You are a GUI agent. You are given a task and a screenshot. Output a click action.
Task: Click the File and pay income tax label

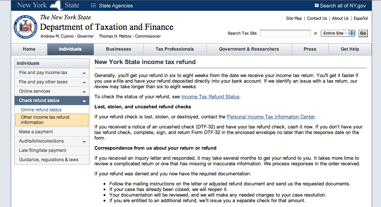tap(43, 73)
